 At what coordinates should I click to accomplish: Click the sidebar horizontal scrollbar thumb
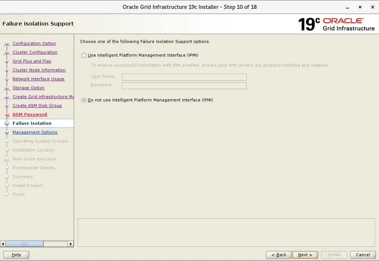[24, 244]
